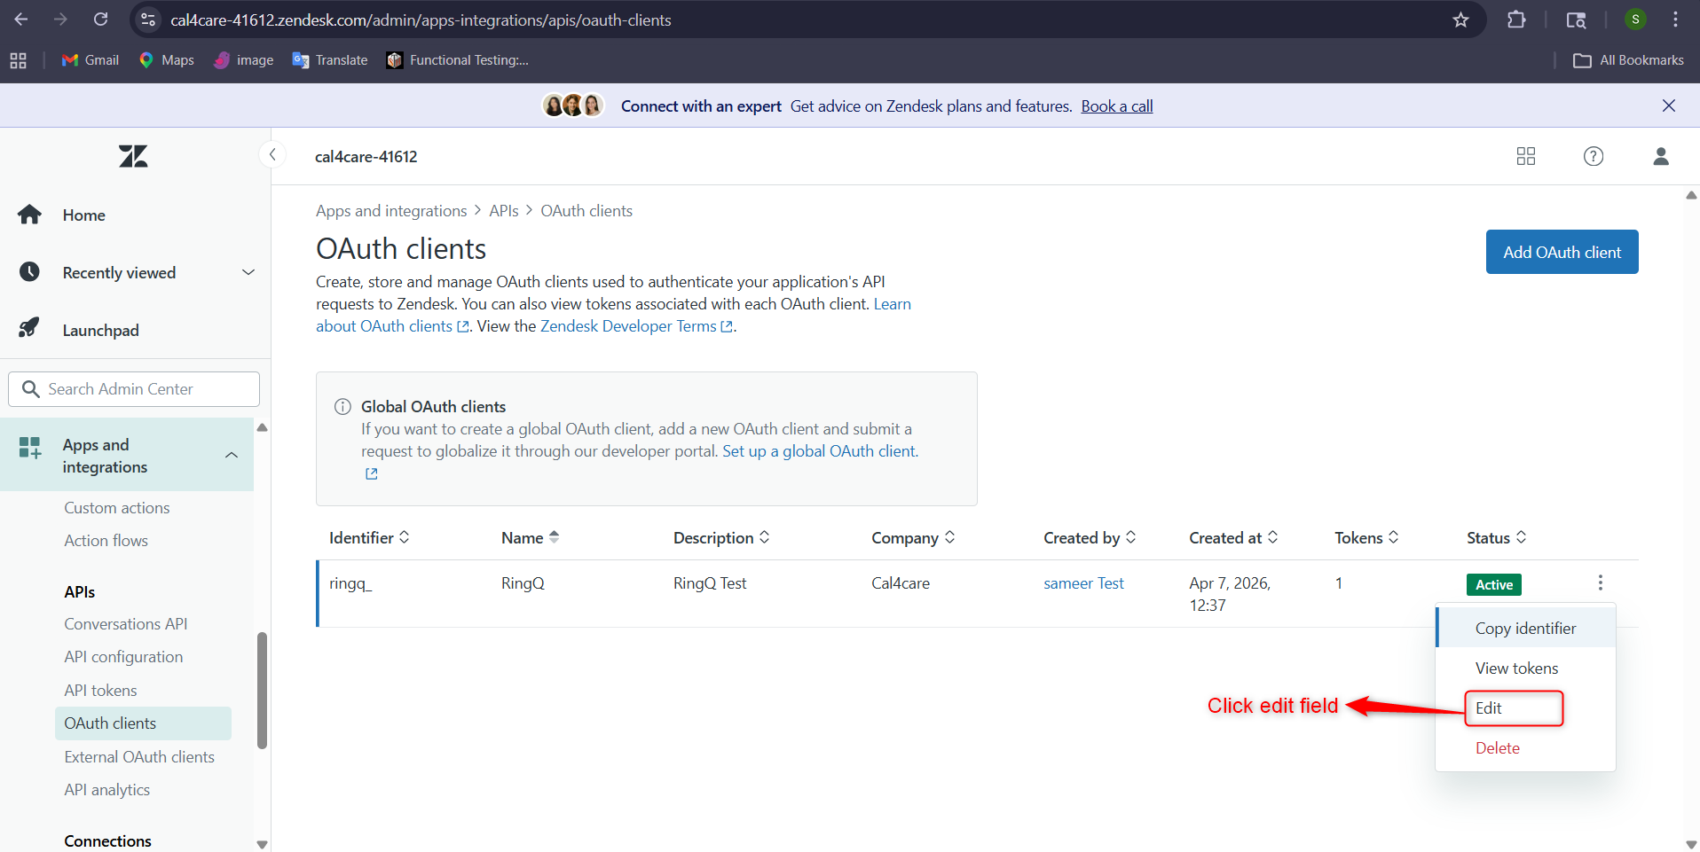
Task: Open External OAuth clients in the sidebar
Action: (139, 757)
